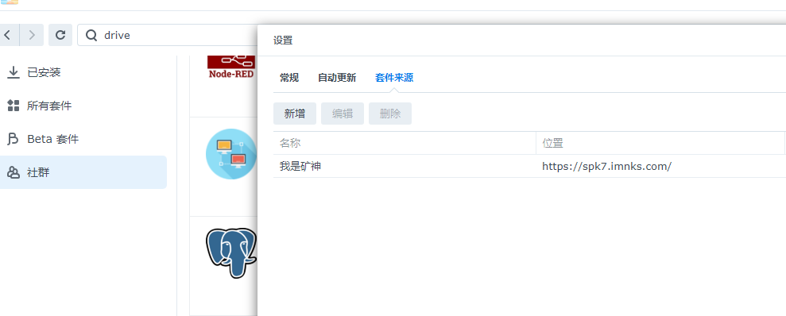Open the PostgreSQL elephant package icon
Image resolution: width=786 pixels, height=316 pixels.
pos(231,253)
